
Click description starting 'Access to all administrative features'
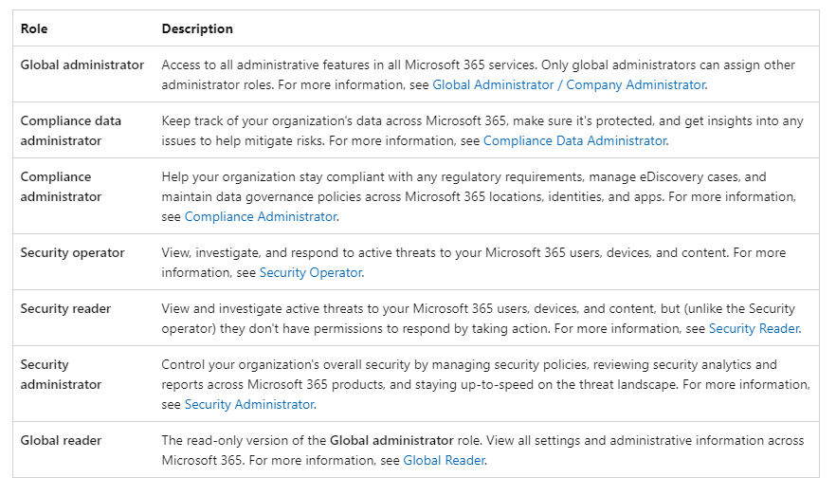[479, 75]
